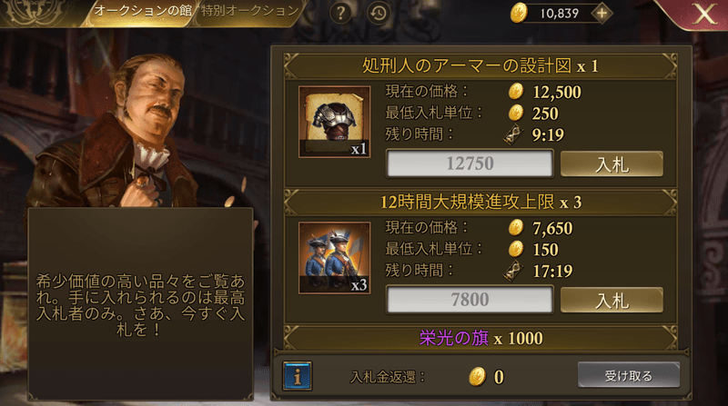728x406 pixels.
Task: Tap the coin icon beside the 12,500 price
Action: [x=515, y=92]
